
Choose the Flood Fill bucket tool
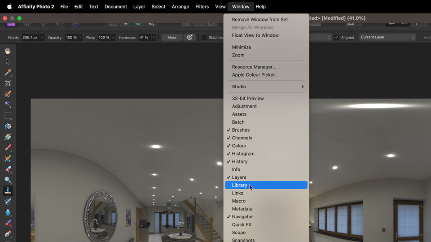[8, 126]
